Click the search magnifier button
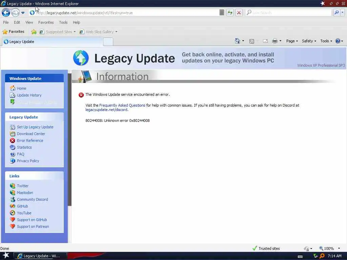This screenshot has width=347, height=260. [336, 13]
